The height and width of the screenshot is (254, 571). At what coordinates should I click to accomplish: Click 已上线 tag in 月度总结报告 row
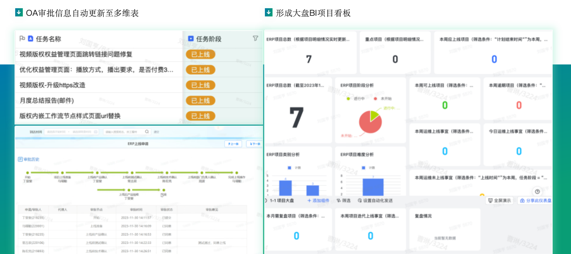pyautogui.click(x=200, y=100)
